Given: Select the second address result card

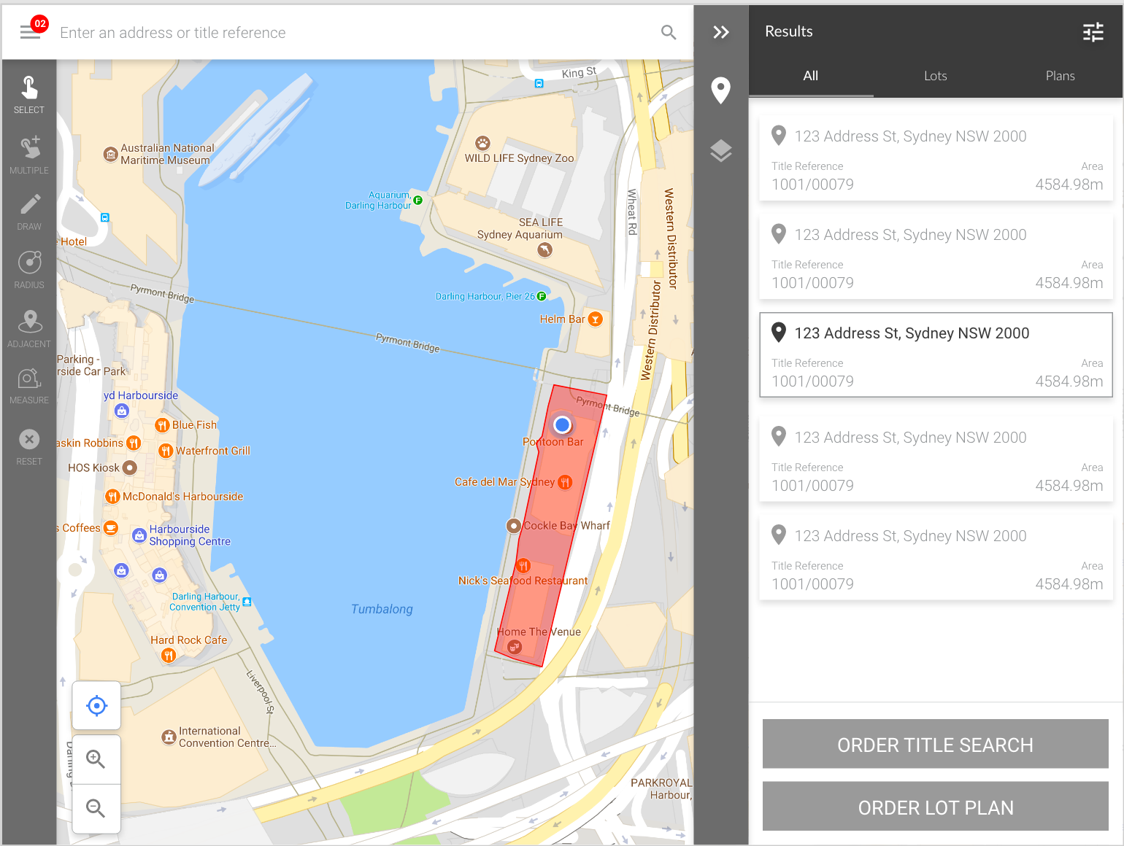Looking at the screenshot, I should [x=936, y=256].
